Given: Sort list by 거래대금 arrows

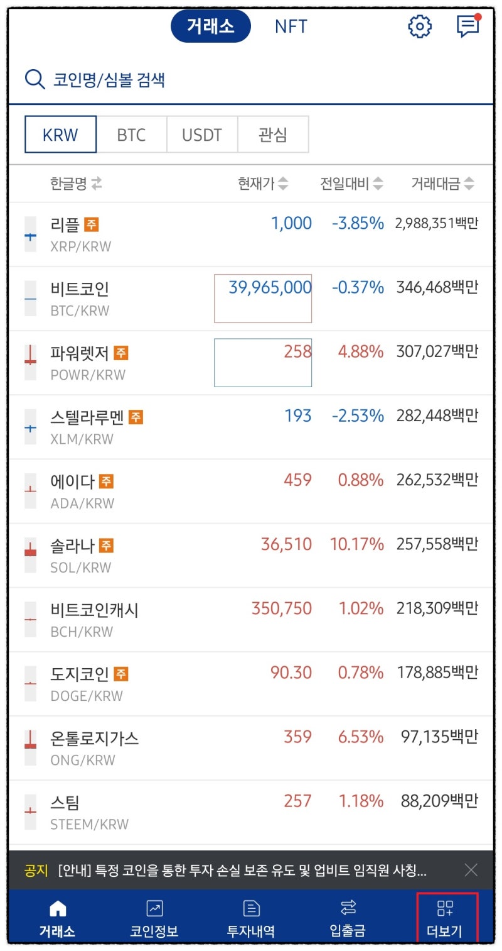Looking at the screenshot, I should [x=468, y=184].
